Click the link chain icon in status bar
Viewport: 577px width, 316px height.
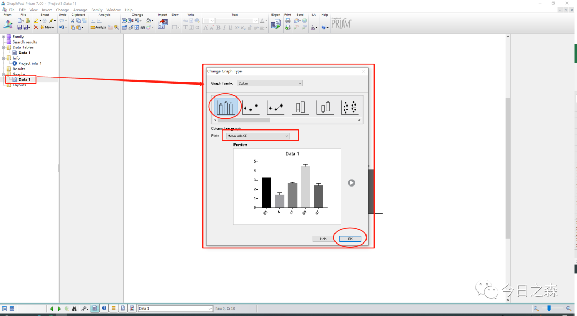point(84,309)
